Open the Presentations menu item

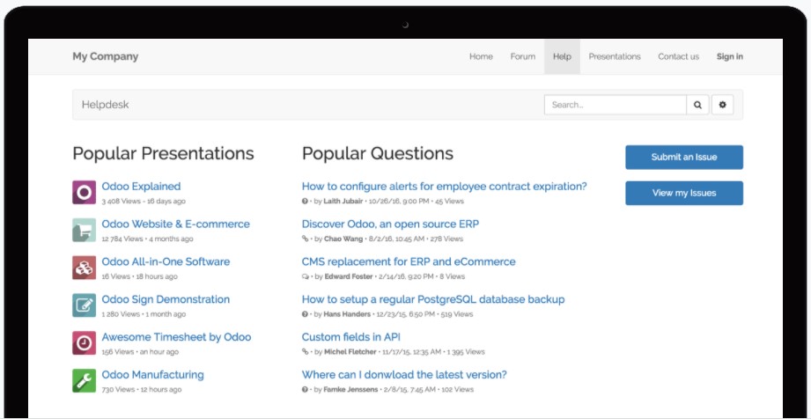615,57
